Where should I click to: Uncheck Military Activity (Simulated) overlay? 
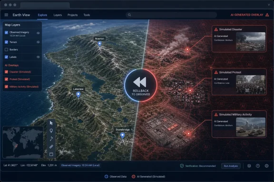7,87
